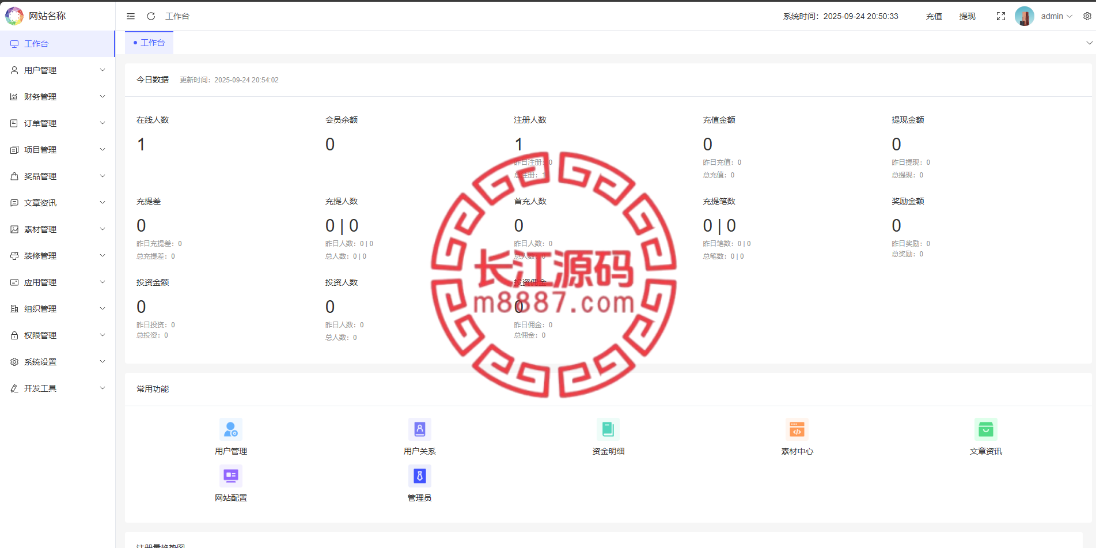Expand the 权限管理 sidebar chevron
1096x548 pixels.
103,335
